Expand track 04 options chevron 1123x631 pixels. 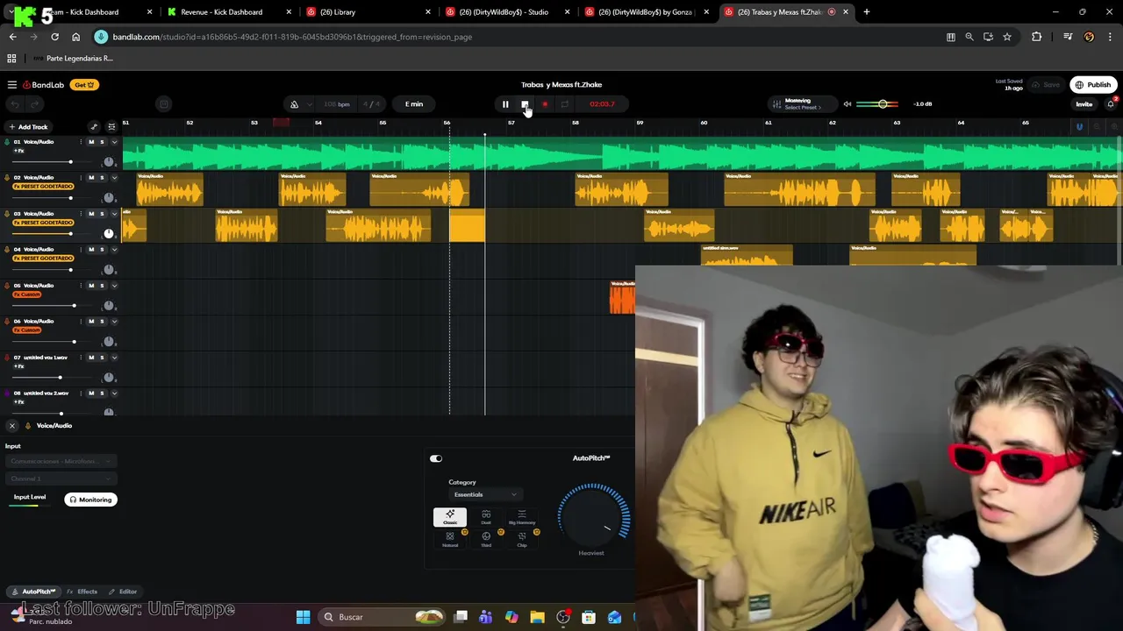tap(114, 250)
